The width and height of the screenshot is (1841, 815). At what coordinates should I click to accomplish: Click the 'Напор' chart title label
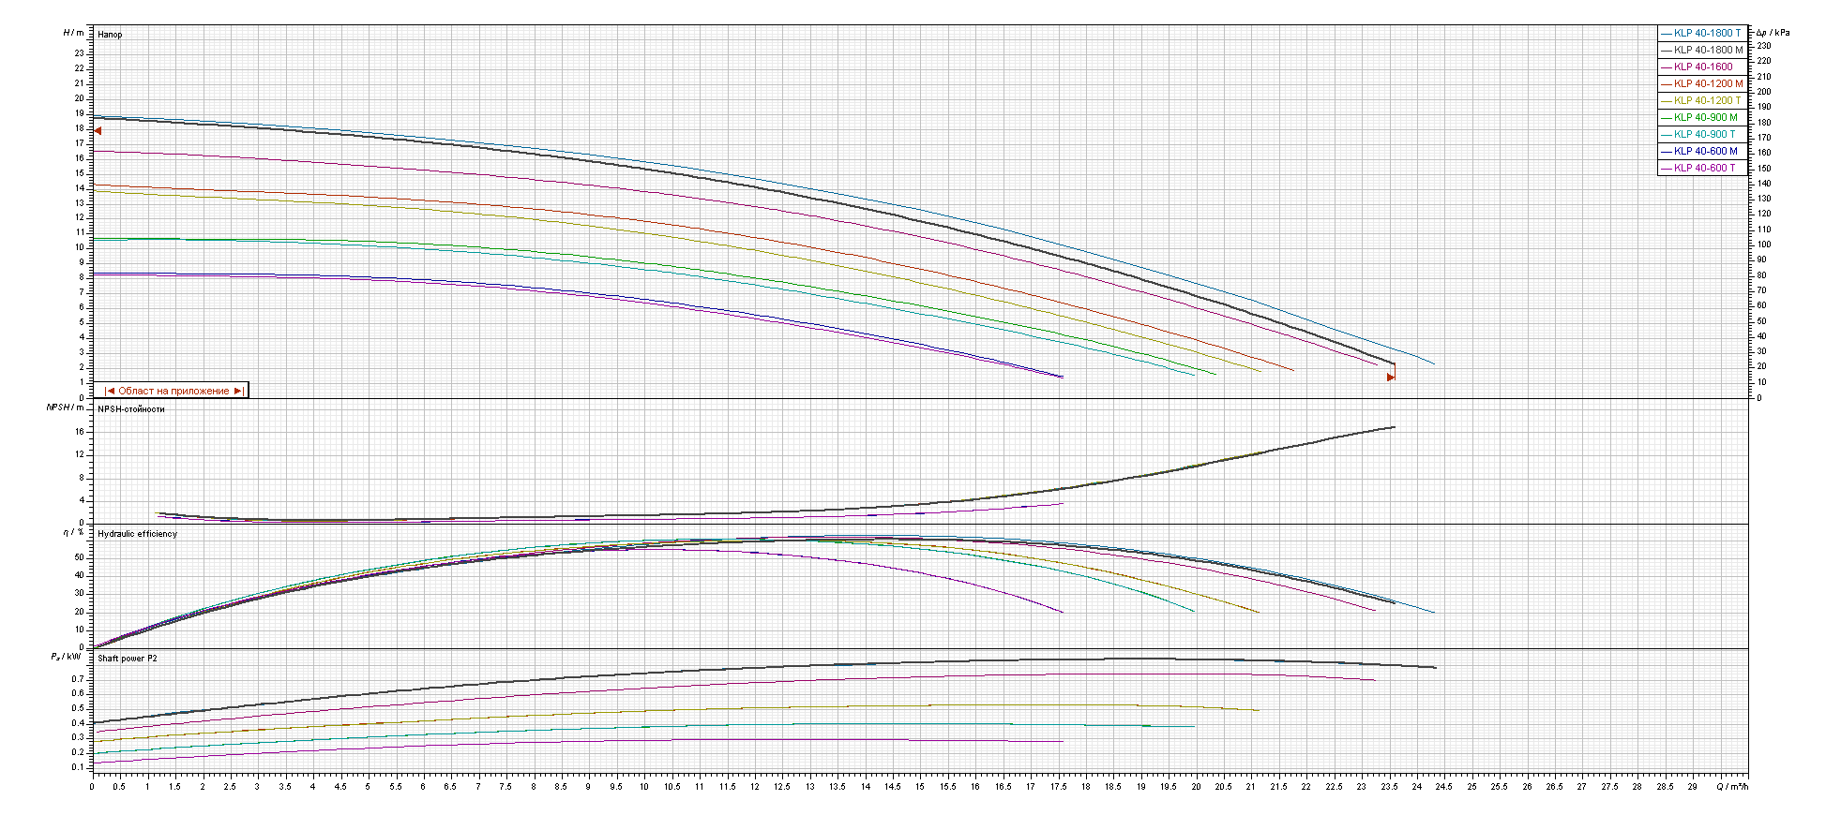[110, 35]
